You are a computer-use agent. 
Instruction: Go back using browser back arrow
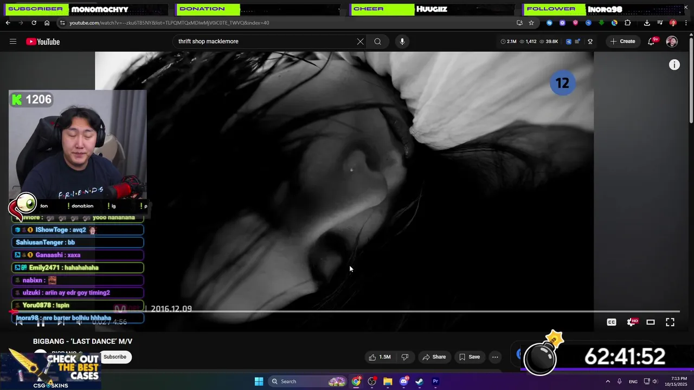pyautogui.click(x=8, y=23)
